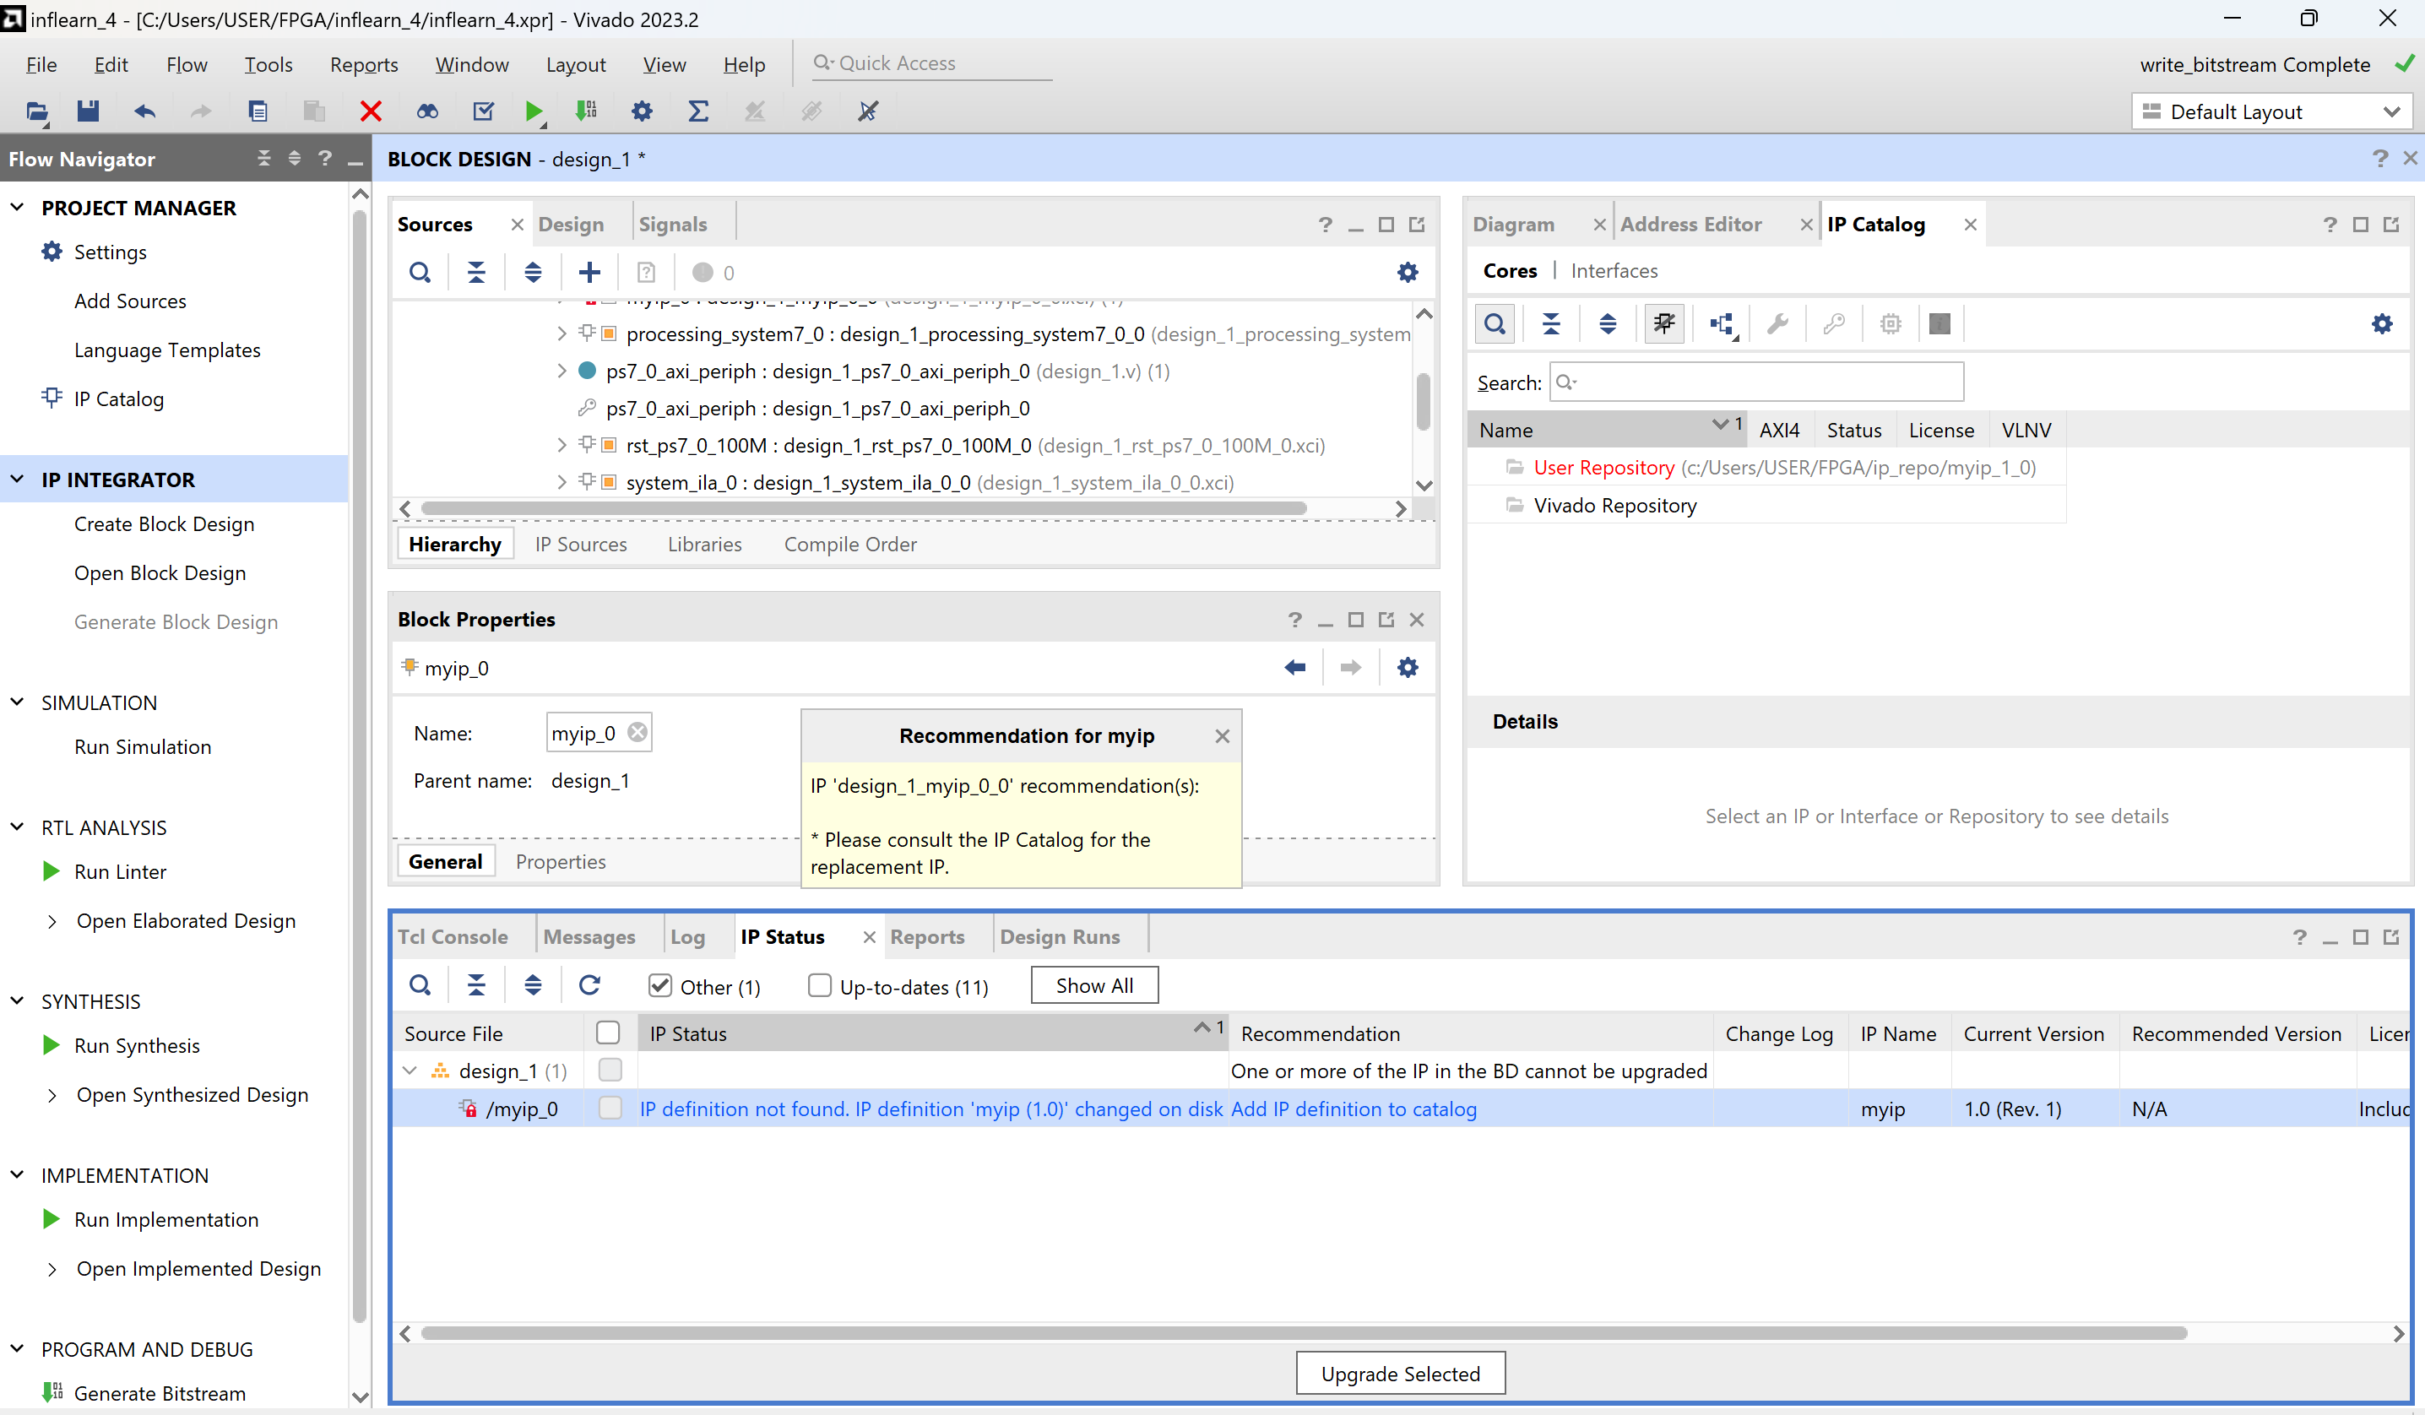Open Settings via the main toolbar gear icon
2425x1415 pixels.
[x=642, y=111]
